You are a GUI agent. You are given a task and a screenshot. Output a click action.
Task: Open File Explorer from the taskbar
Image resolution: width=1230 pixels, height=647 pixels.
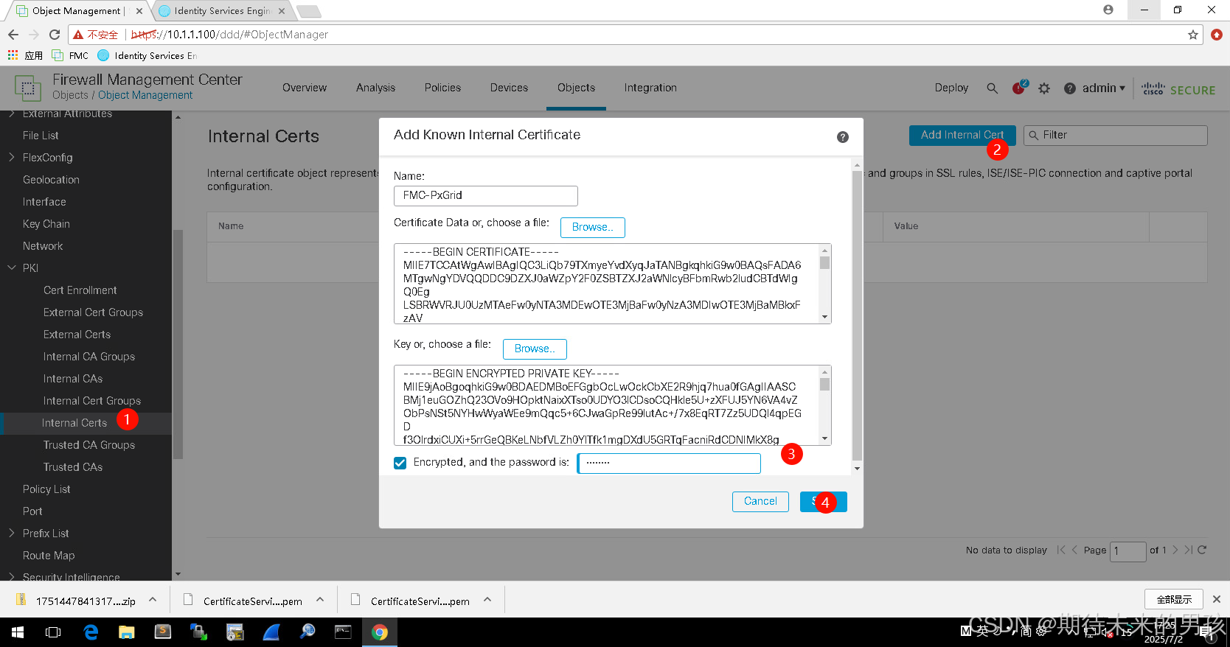127,632
